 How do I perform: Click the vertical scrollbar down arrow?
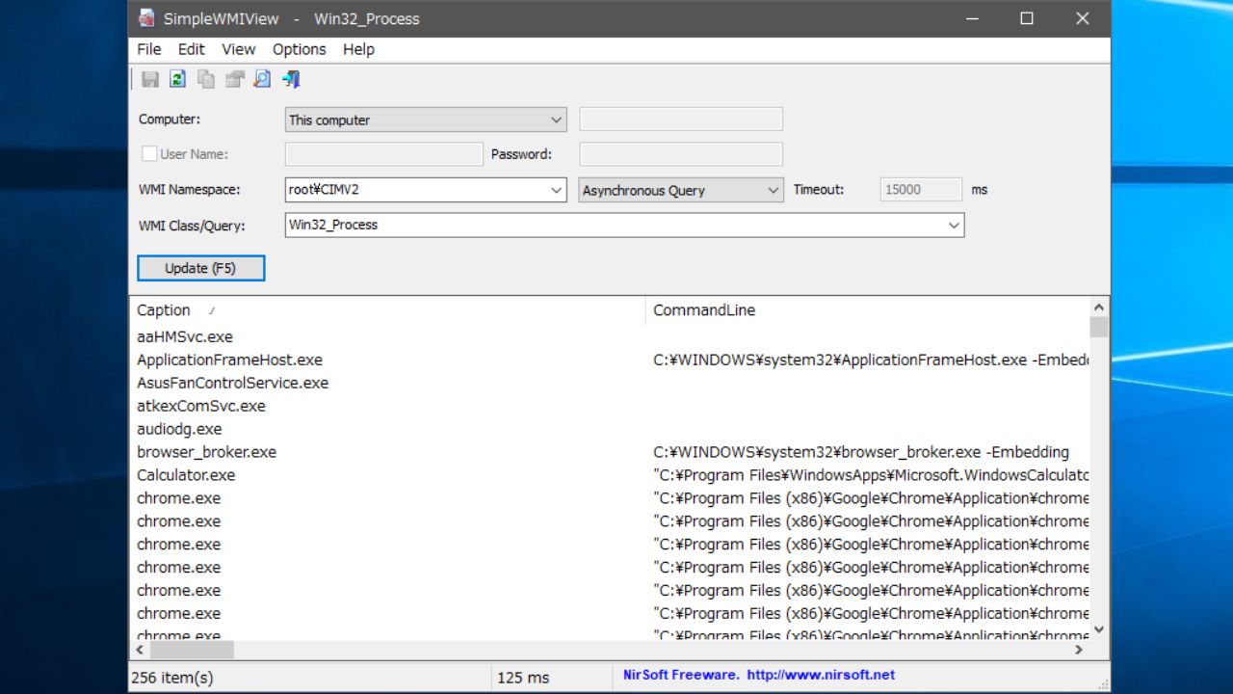tap(1099, 630)
